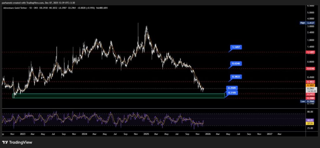Click the 1.1497 blue price callout
Screen dimensions: 320x148
tap(236, 47)
